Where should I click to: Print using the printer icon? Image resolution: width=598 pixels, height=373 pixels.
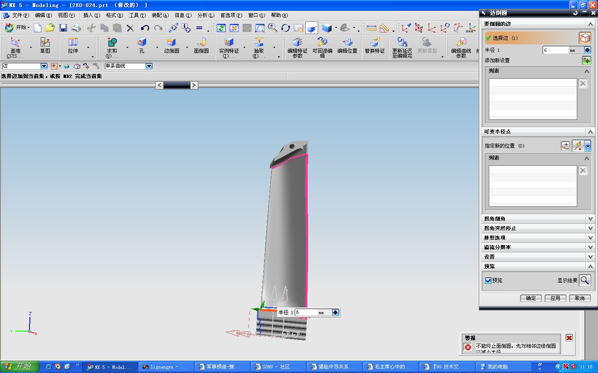[76, 28]
